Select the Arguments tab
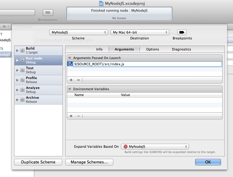Viewport: 233px width, 177px height. [124, 49]
